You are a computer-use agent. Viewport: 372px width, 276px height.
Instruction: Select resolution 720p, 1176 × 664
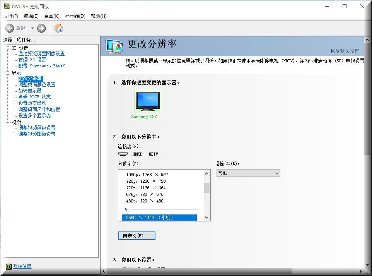click(146, 188)
